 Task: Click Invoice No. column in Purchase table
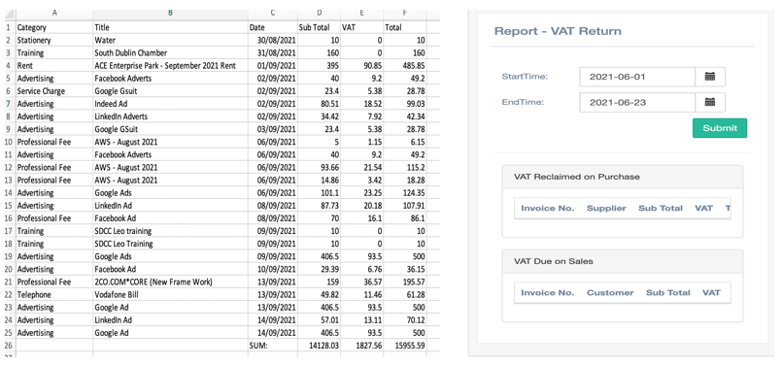tap(548, 209)
